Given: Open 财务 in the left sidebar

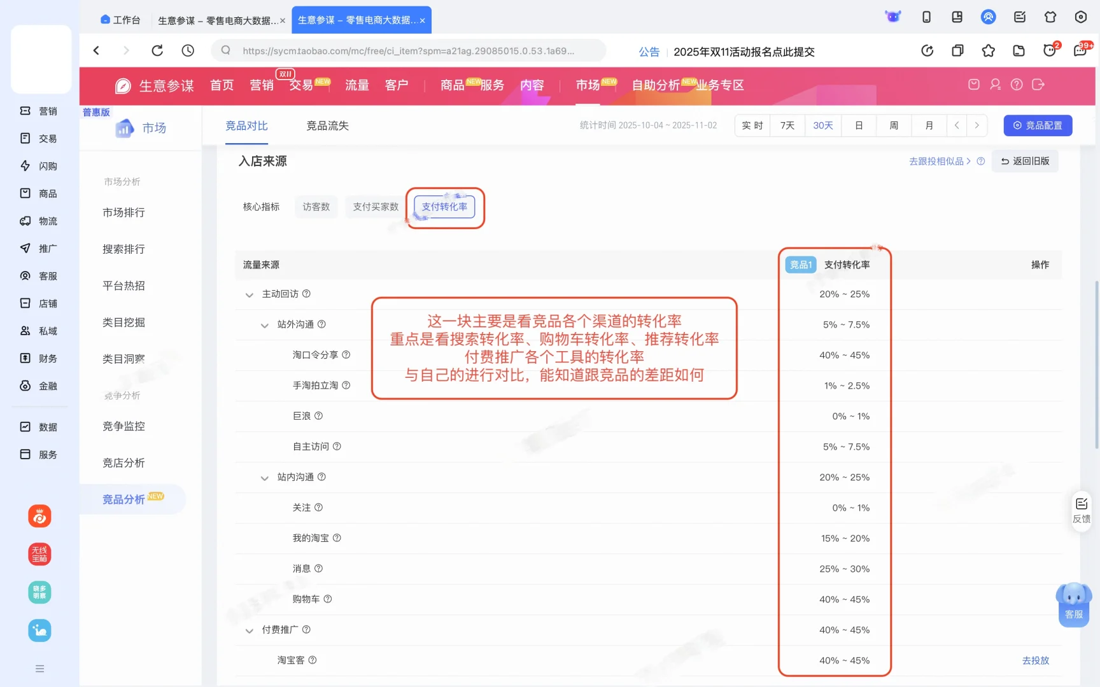Looking at the screenshot, I should 39,359.
